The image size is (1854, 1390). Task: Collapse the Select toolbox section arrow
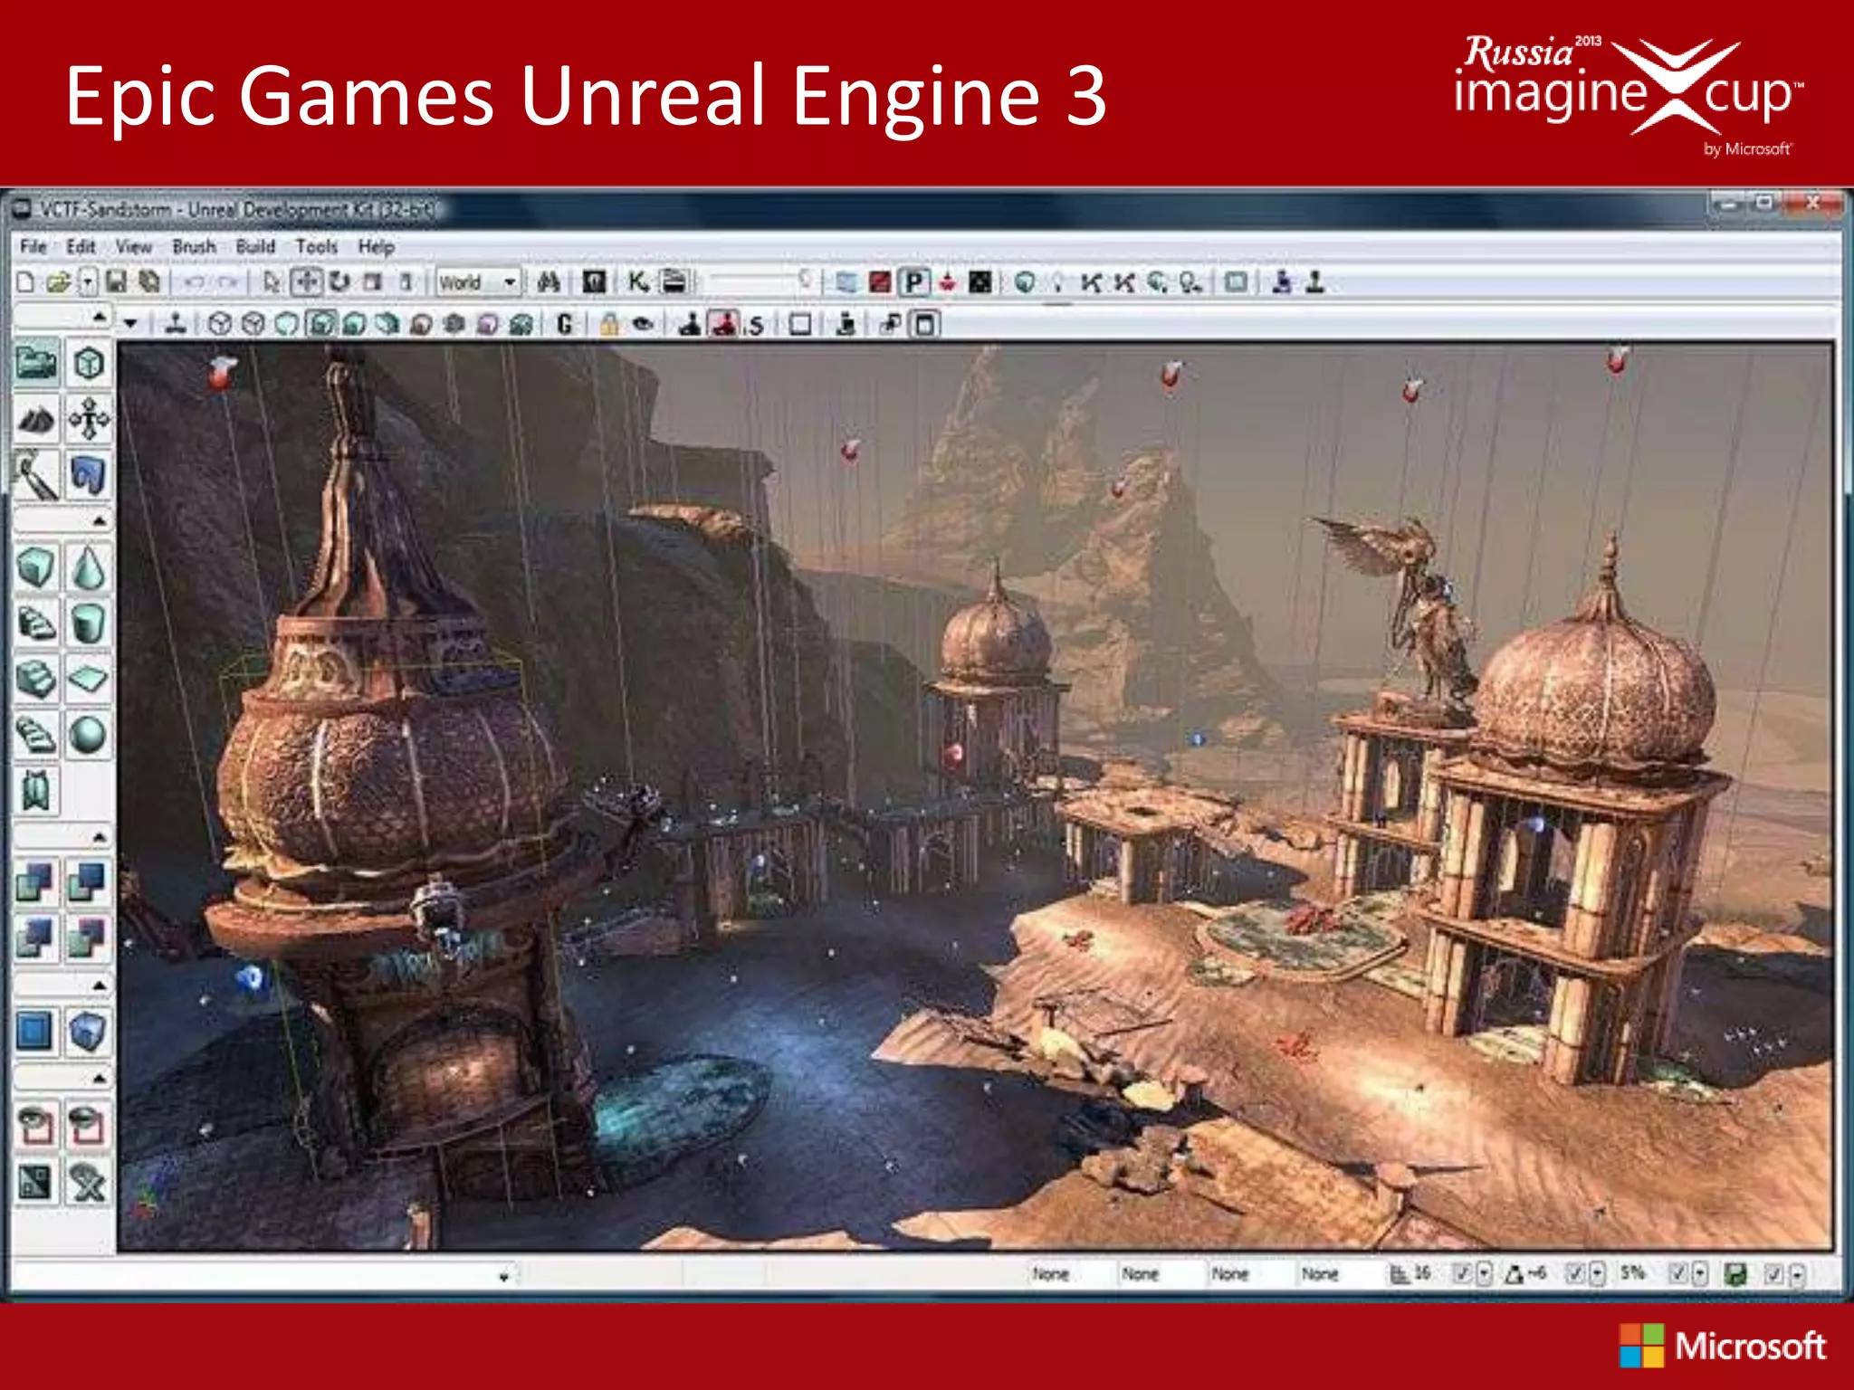click(99, 1079)
